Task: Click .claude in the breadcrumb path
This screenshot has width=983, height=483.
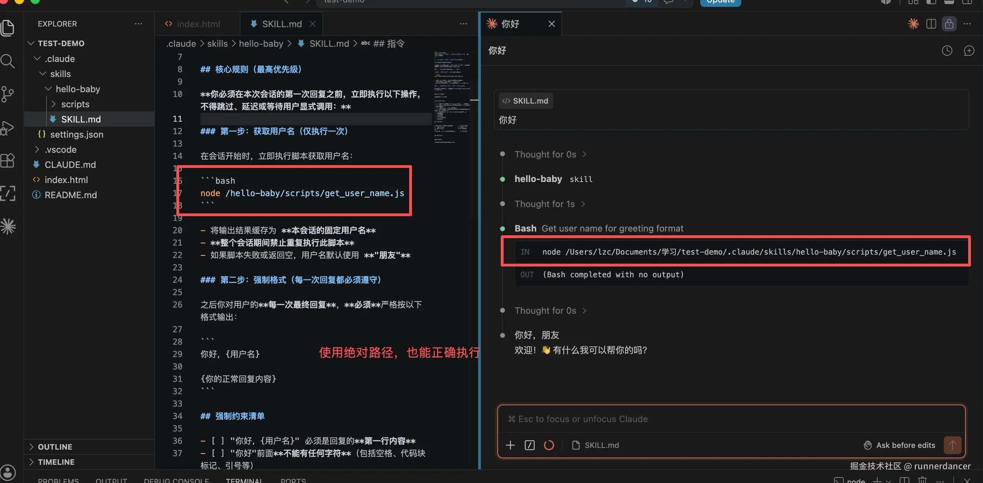Action: 181,43
